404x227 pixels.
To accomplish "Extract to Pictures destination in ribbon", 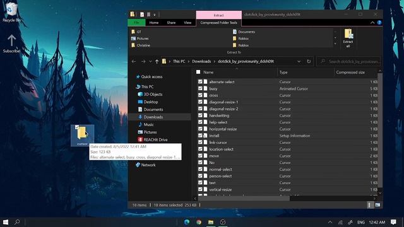I will [140, 38].
